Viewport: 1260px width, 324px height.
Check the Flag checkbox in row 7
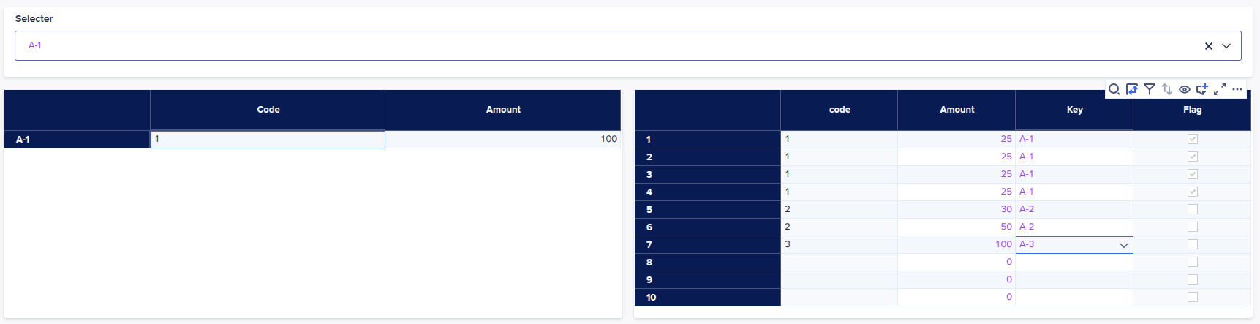1193,244
